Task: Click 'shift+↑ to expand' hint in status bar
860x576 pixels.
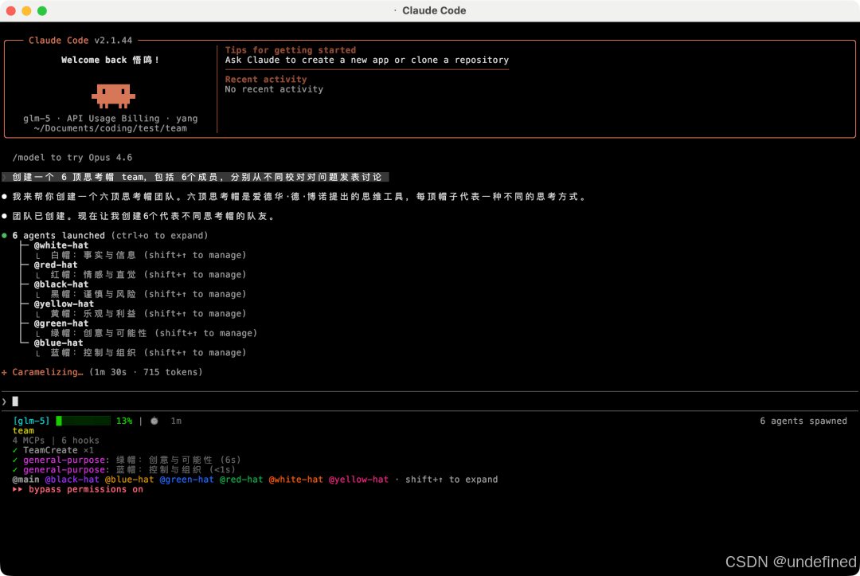Action: [451, 480]
